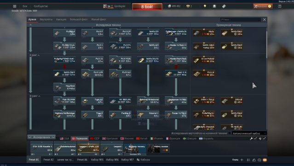
Task: Toggle helicopter research on ground vehicles checkbox
Action: pos(229,133)
